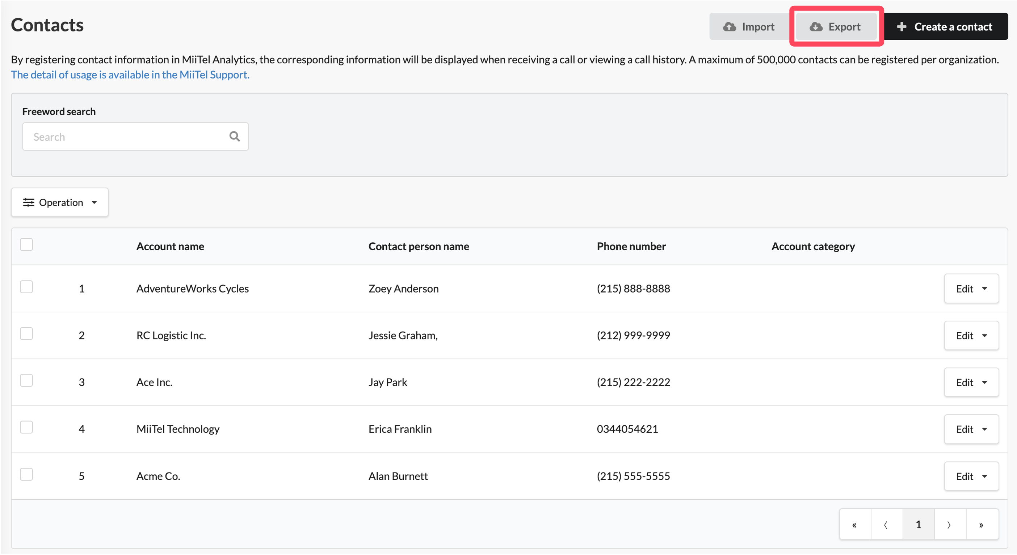1017x555 pixels.
Task: Click the Export button
Action: [x=836, y=26]
